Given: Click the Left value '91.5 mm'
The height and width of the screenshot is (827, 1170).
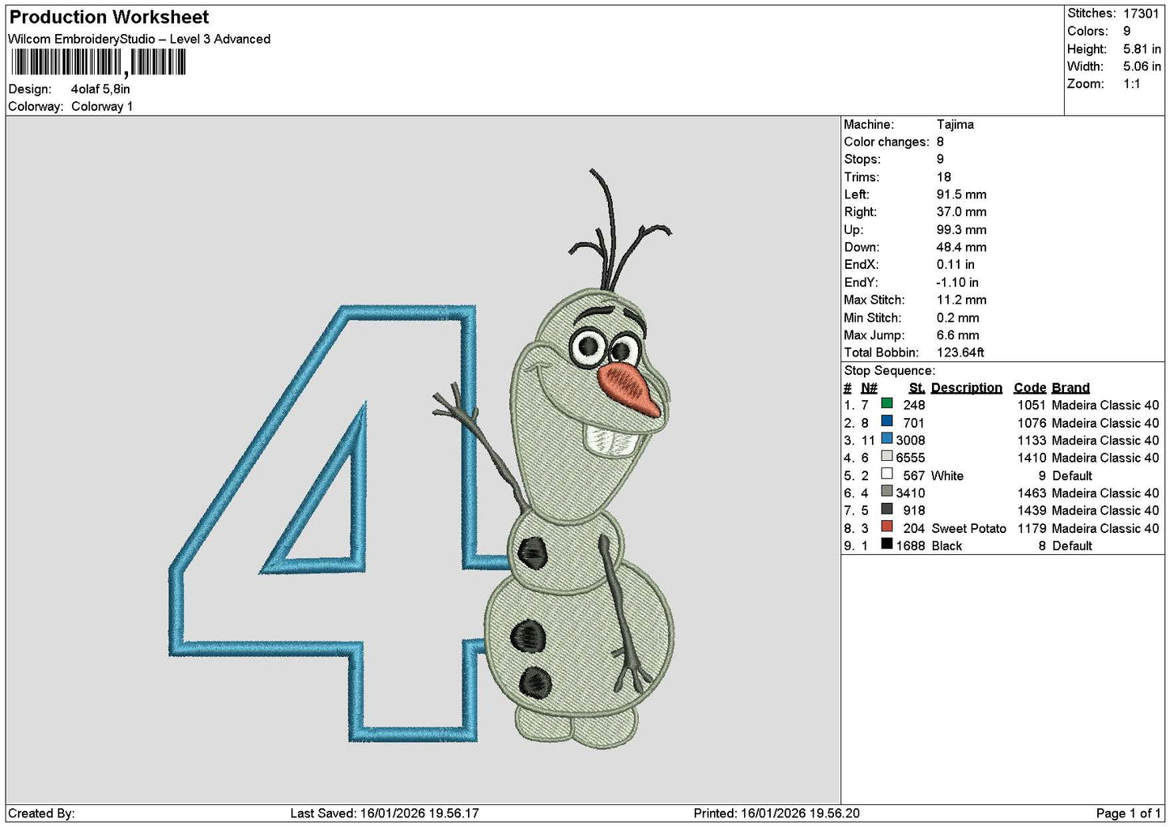Looking at the screenshot, I should point(961,194).
